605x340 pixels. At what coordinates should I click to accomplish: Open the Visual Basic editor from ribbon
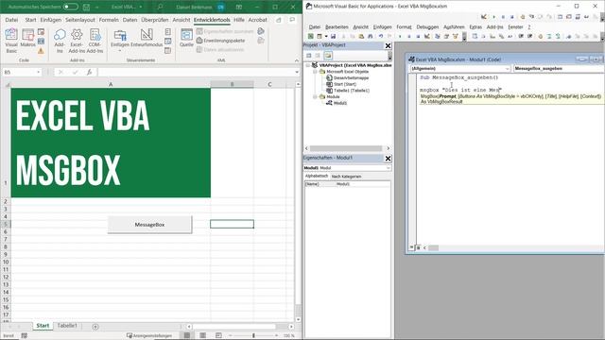tap(11, 41)
